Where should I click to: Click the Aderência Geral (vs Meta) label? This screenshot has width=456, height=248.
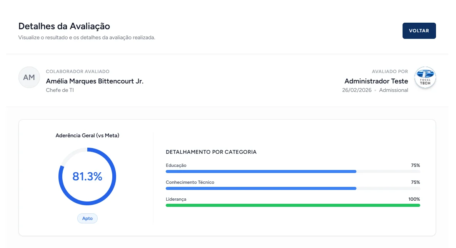87,135
